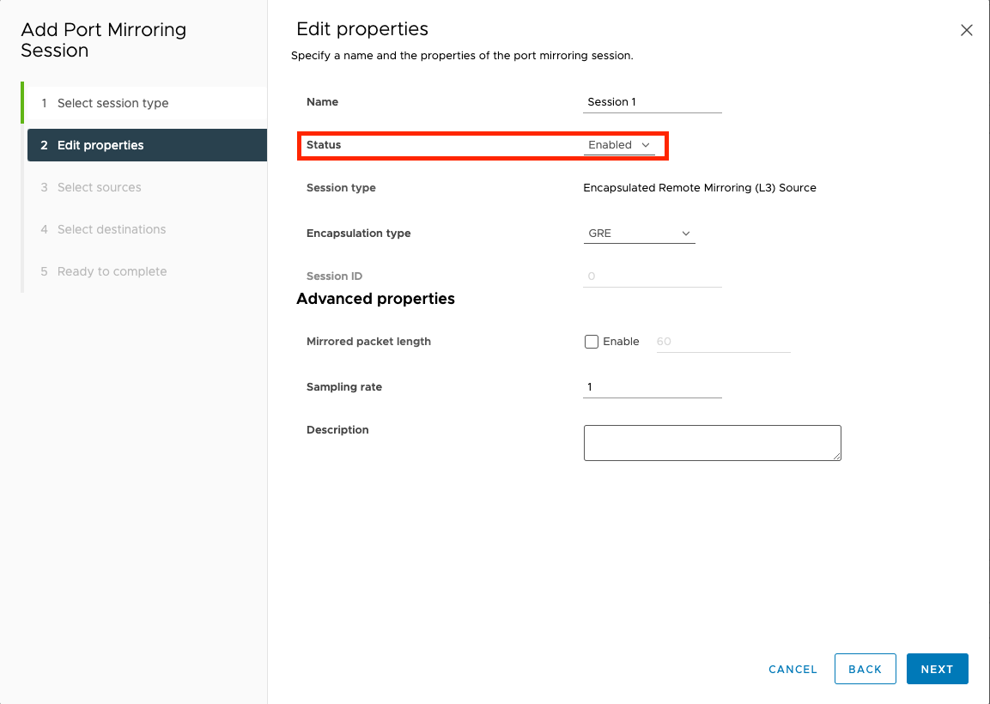The image size is (990, 704).
Task: Open the Select destinations step
Action: [x=111, y=228]
